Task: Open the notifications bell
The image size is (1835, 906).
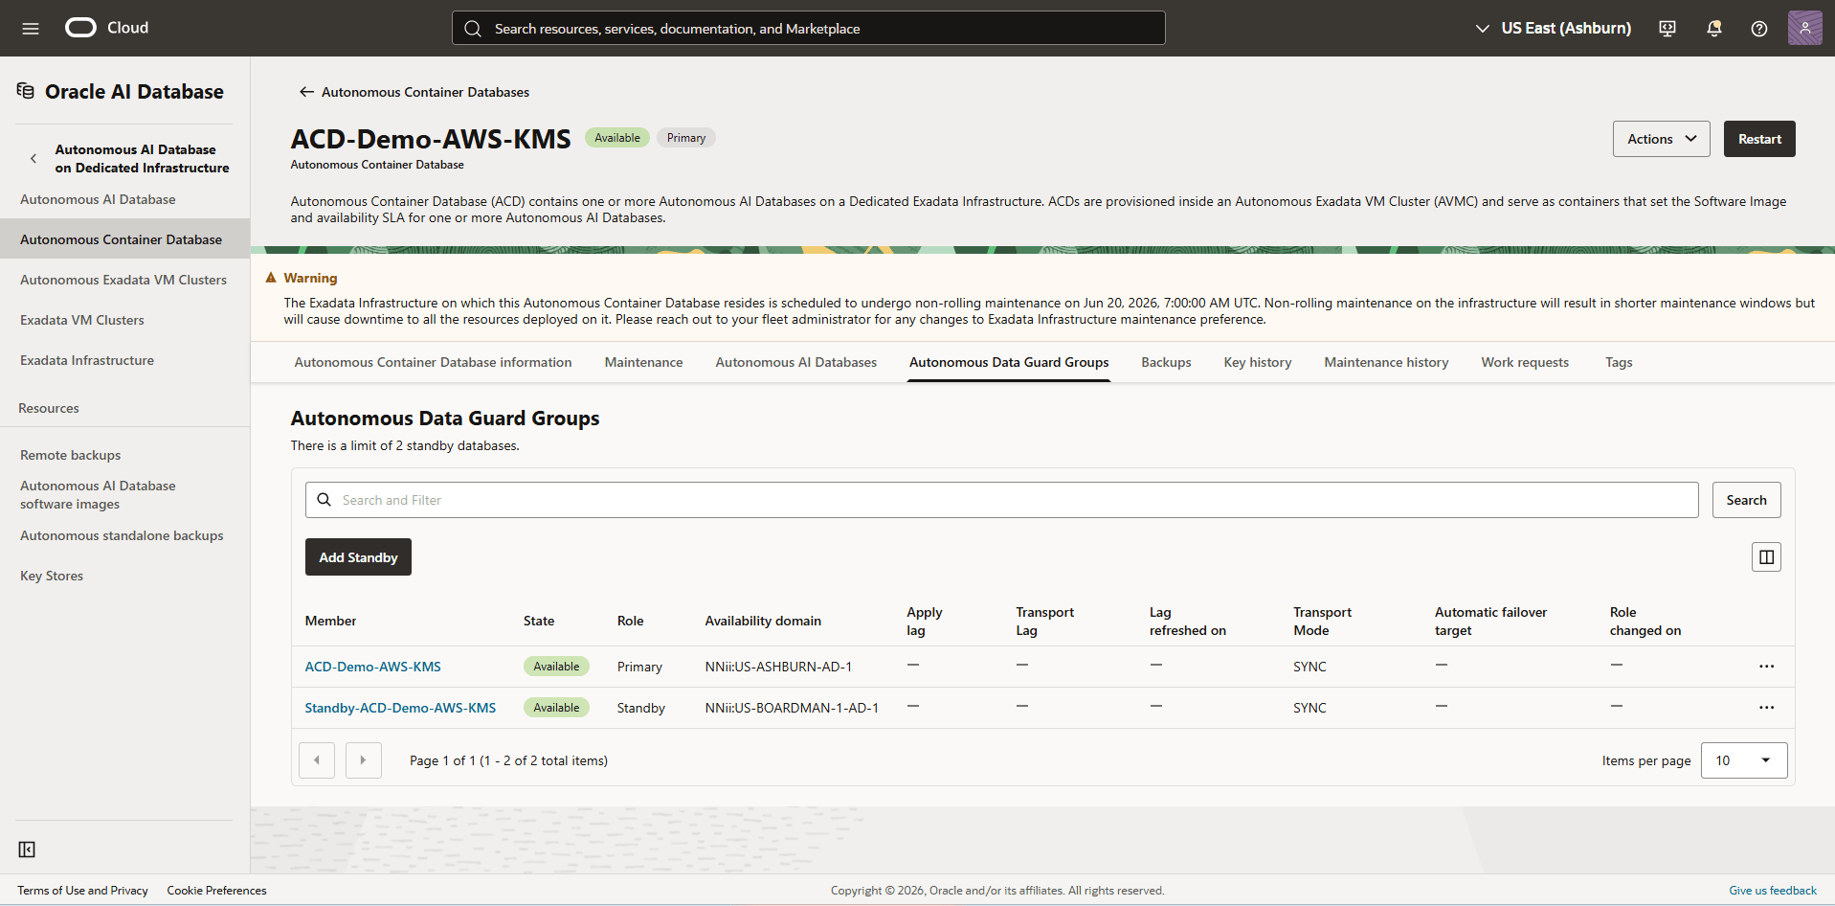Action: coord(1714,29)
